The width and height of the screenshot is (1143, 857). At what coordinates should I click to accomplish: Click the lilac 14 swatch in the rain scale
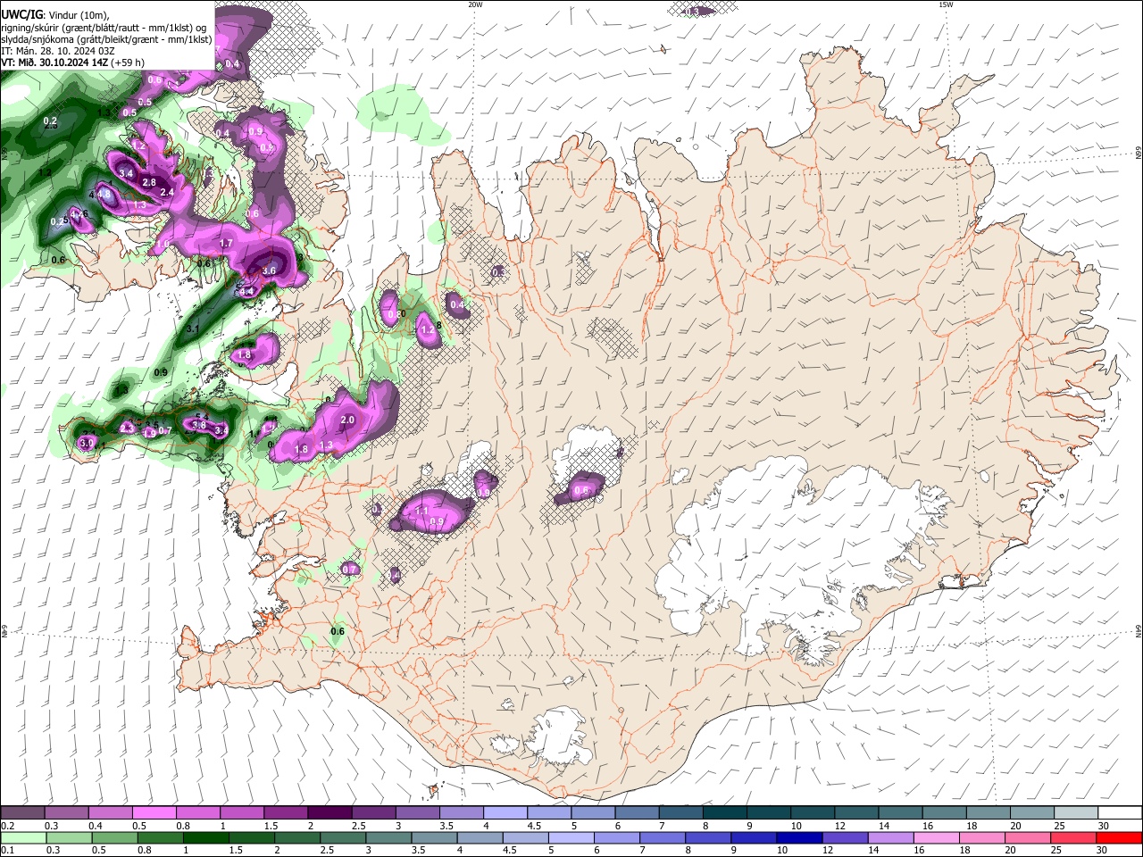point(891,837)
